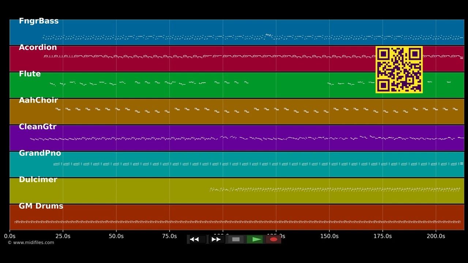Click the rewind playback button
The image size is (468, 263).
(x=197, y=239)
